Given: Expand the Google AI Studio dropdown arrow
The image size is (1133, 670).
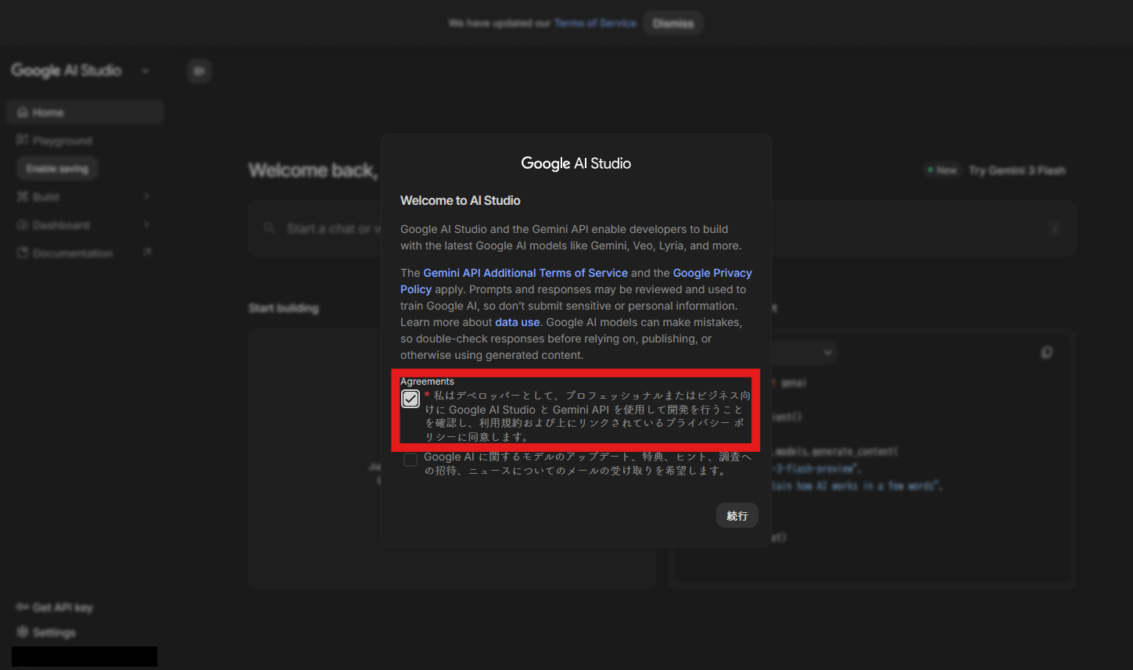Looking at the screenshot, I should tap(145, 71).
